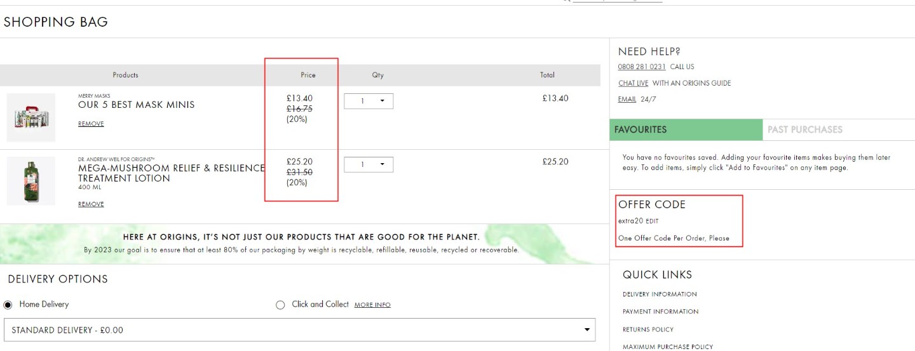Select the struck-through £31.50 original price

[299, 172]
